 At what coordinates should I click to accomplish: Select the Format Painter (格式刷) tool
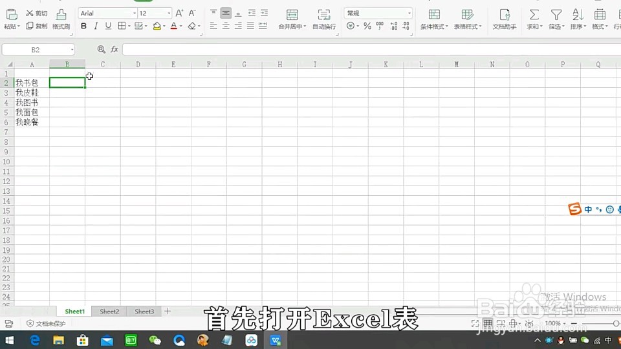(x=61, y=19)
